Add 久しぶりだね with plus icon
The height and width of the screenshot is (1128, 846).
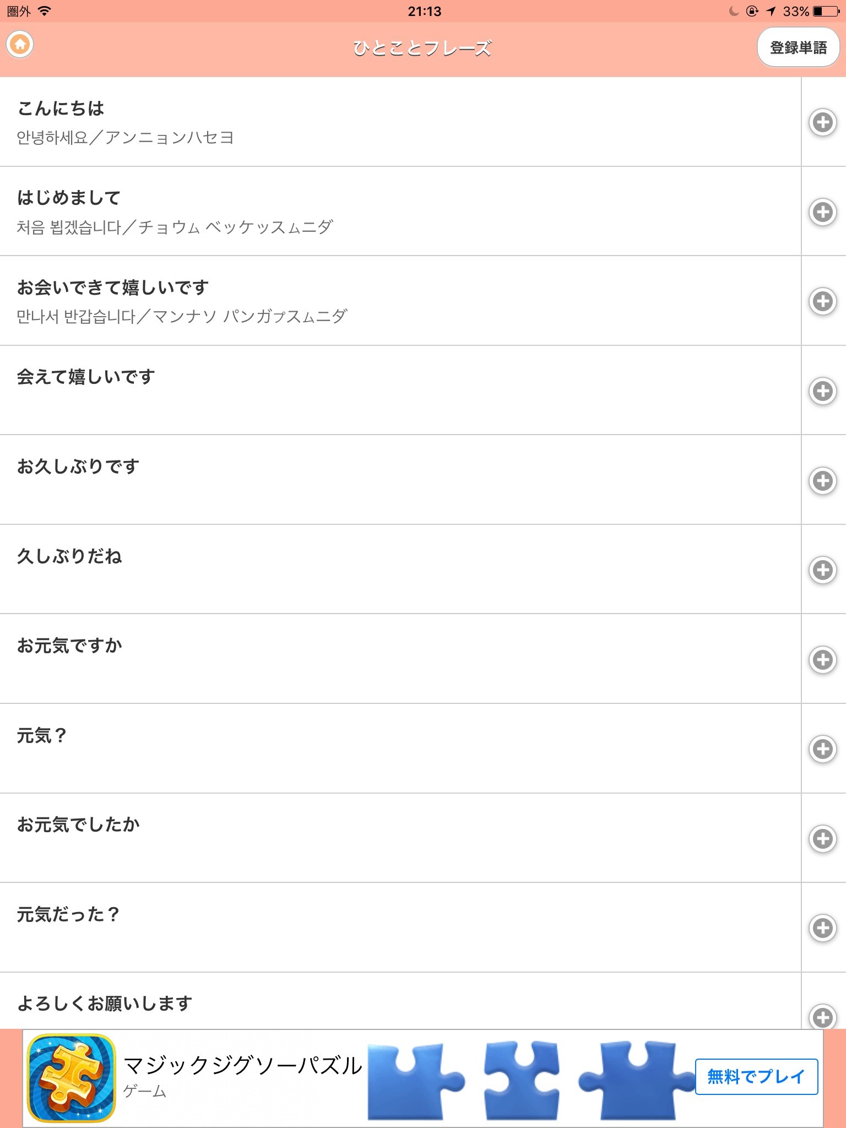tap(822, 570)
